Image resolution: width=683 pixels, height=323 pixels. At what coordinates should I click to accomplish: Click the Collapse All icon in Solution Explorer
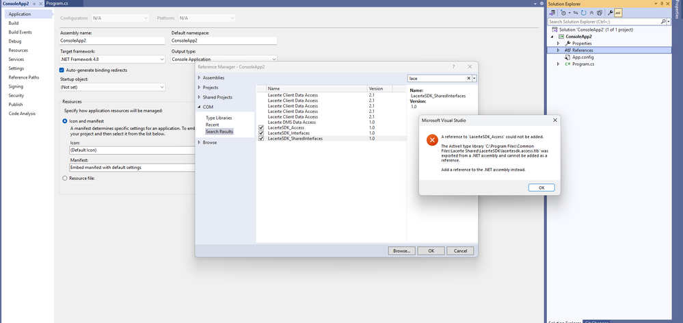click(x=591, y=12)
